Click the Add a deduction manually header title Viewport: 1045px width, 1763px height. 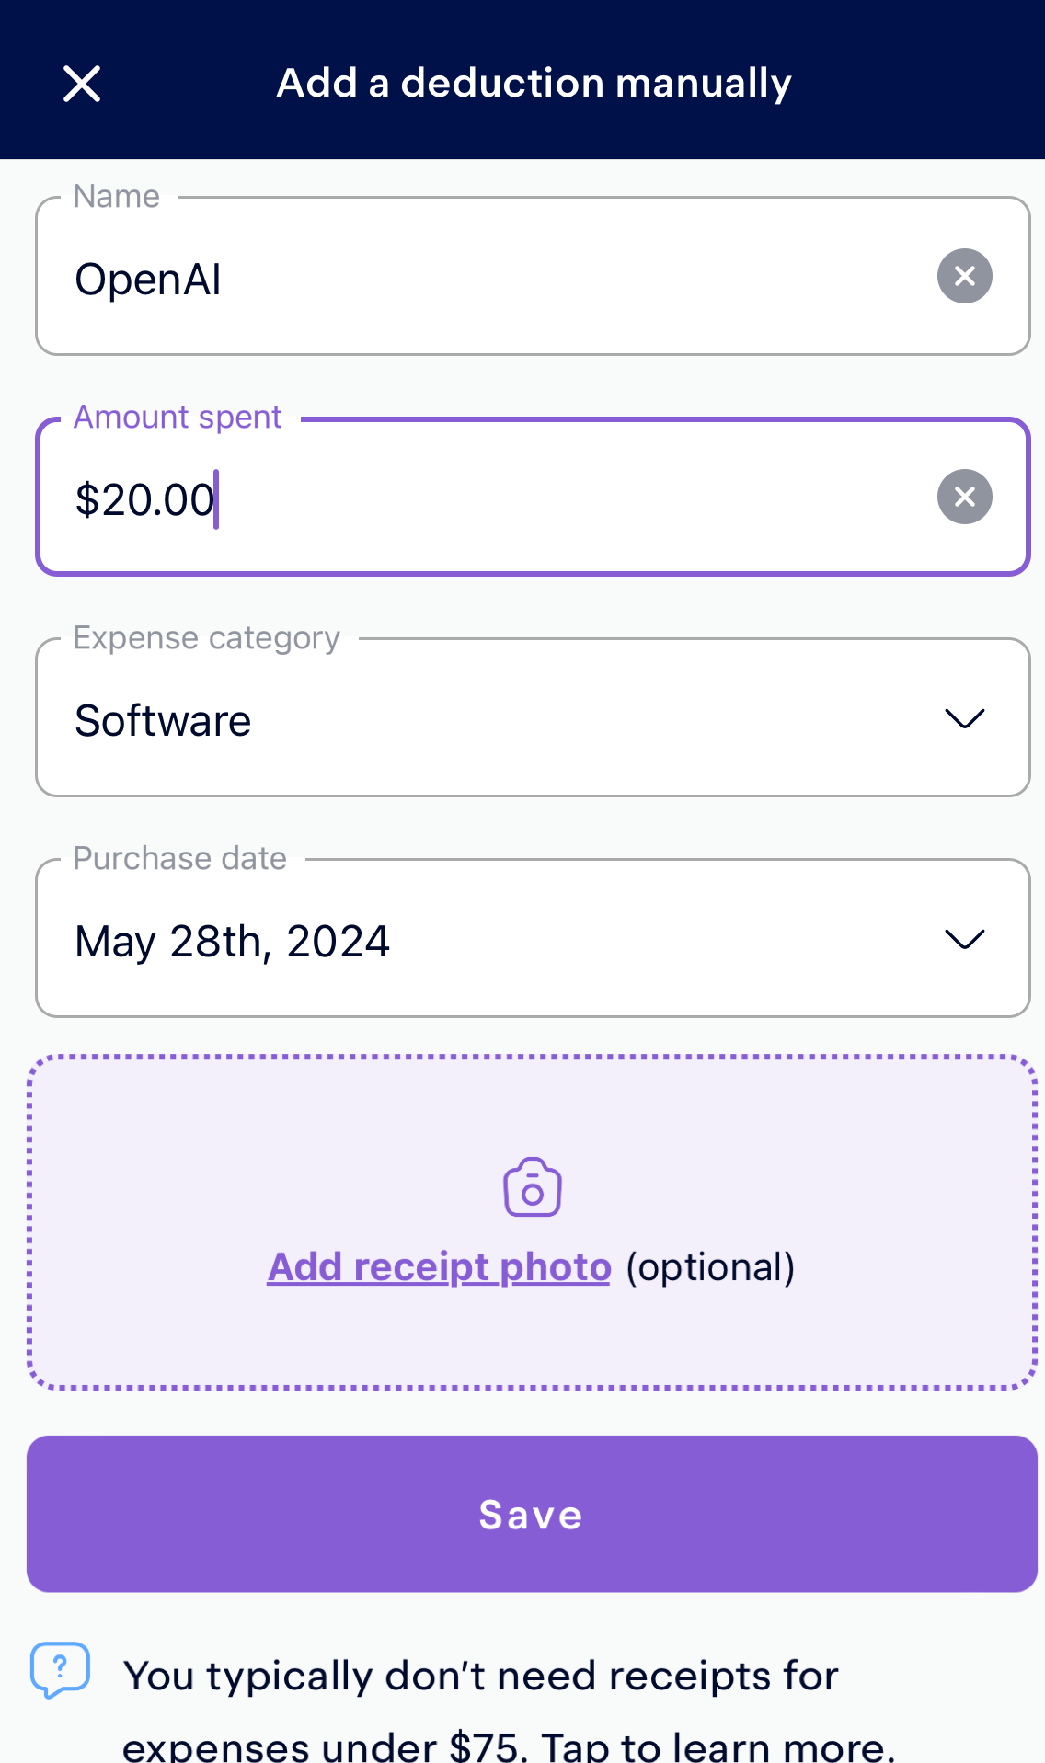[534, 84]
